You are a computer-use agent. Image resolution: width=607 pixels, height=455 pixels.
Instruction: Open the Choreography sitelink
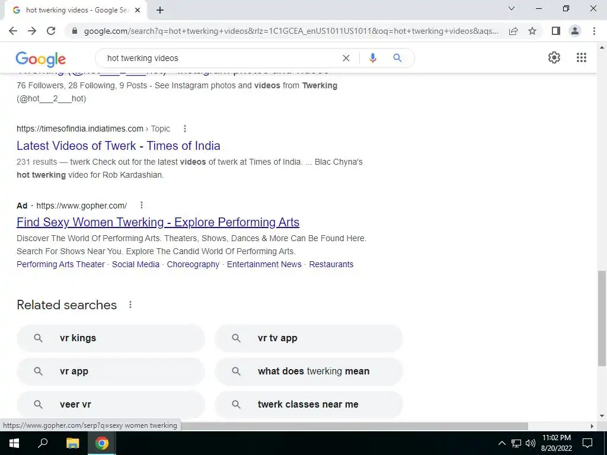click(x=193, y=264)
